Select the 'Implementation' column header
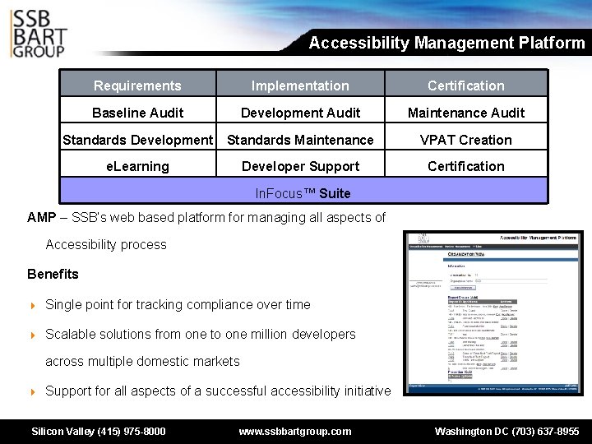This screenshot has height=444, width=592. (x=301, y=83)
